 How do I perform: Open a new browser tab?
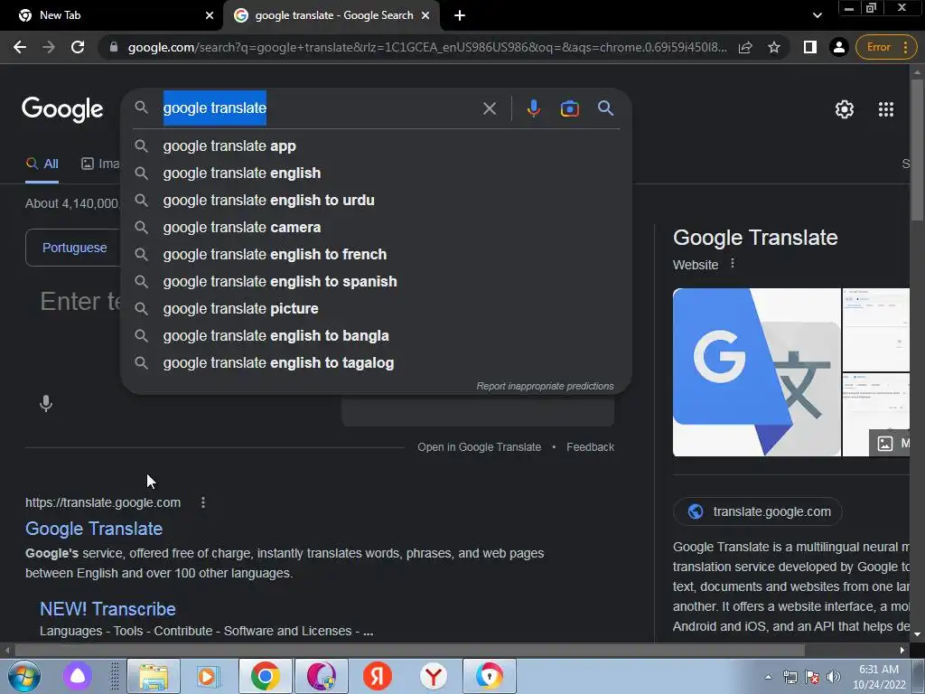(x=460, y=16)
